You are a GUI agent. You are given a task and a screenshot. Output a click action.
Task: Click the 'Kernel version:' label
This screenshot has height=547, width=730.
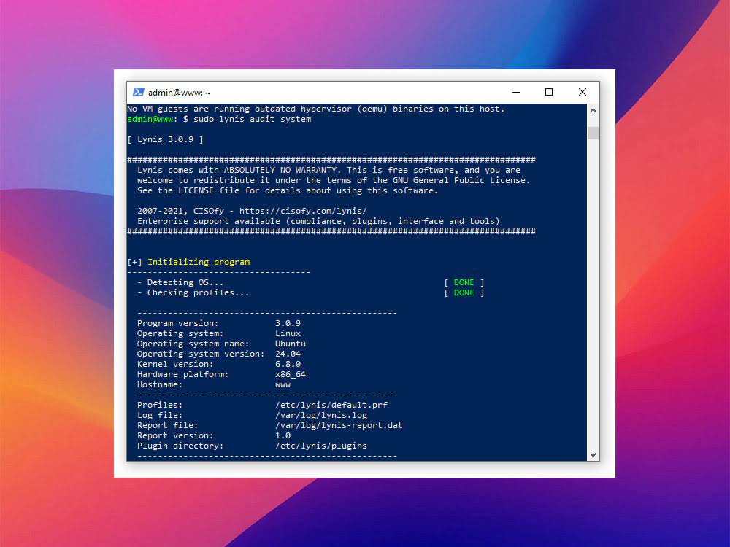pyautogui.click(x=175, y=364)
